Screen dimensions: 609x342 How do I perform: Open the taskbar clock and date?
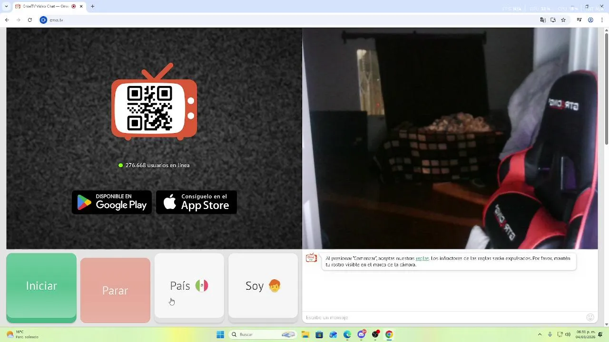point(585,334)
